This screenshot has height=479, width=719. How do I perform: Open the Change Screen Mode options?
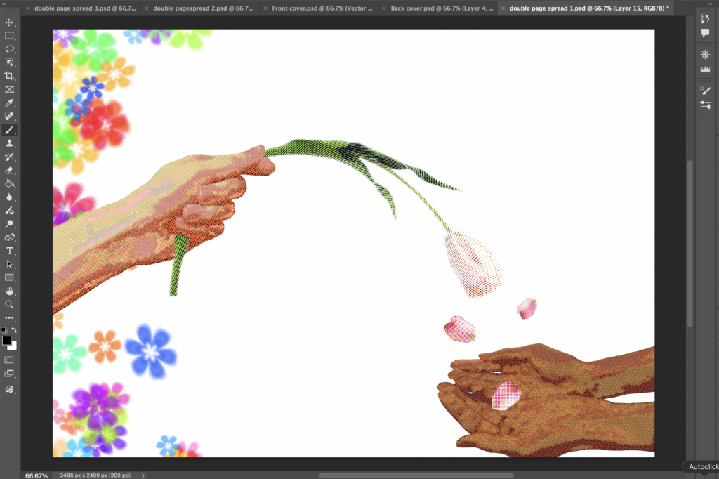(10, 374)
